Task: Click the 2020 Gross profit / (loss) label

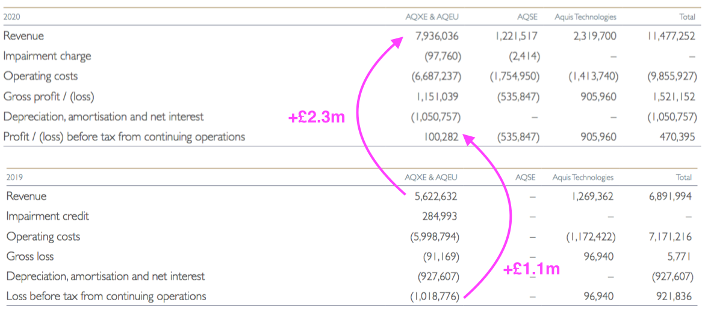Action: [49, 97]
